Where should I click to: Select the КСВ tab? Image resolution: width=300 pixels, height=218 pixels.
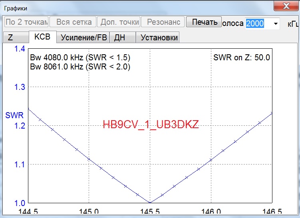(42, 37)
